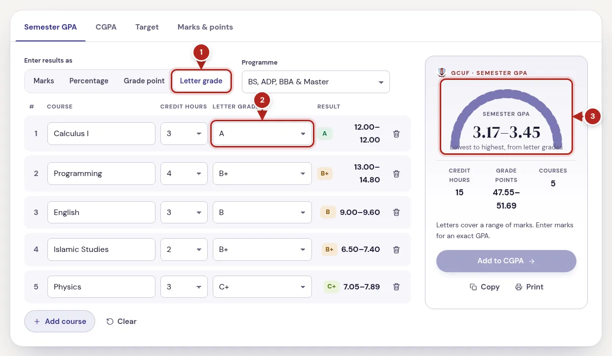Delete the Islamic Studies course row
612x356 pixels.
[396, 249]
